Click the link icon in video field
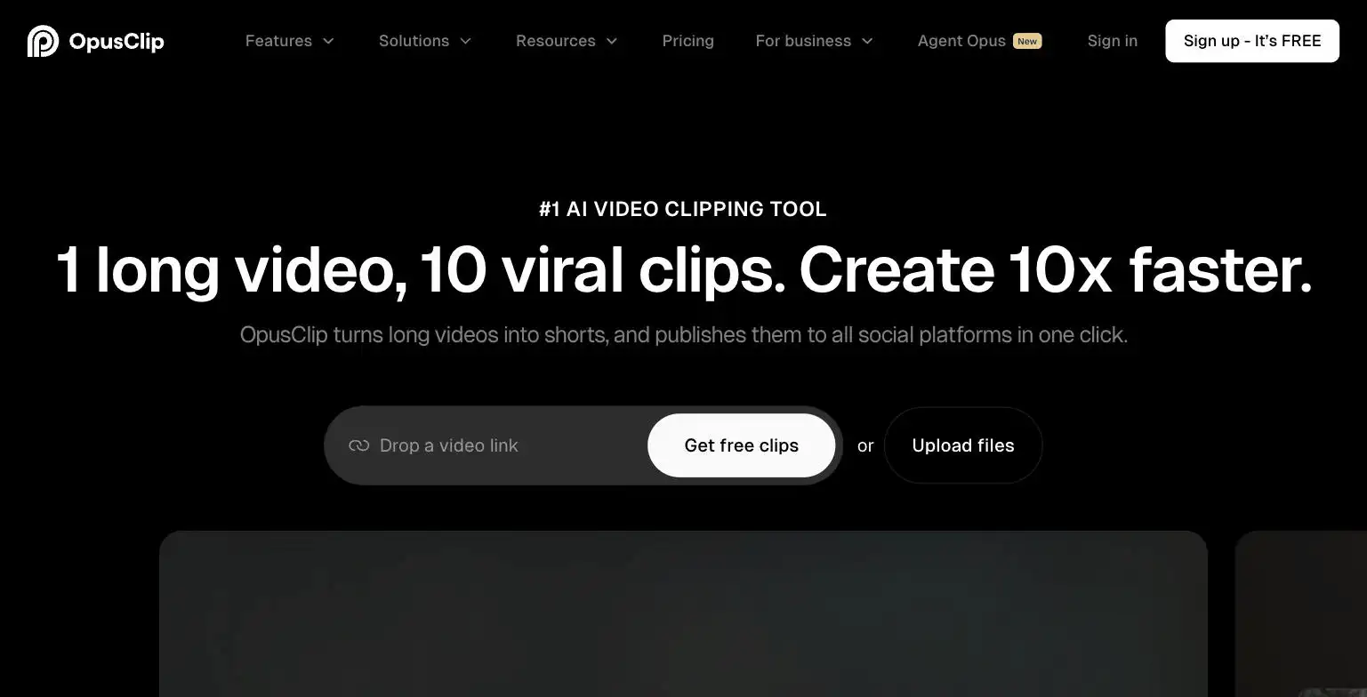 (x=359, y=445)
